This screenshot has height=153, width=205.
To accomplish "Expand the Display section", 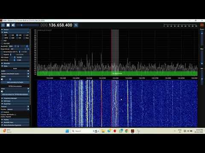I will tap(15, 120).
